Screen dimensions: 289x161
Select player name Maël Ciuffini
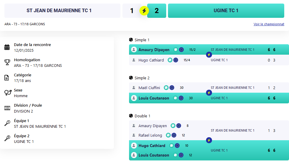(149, 88)
